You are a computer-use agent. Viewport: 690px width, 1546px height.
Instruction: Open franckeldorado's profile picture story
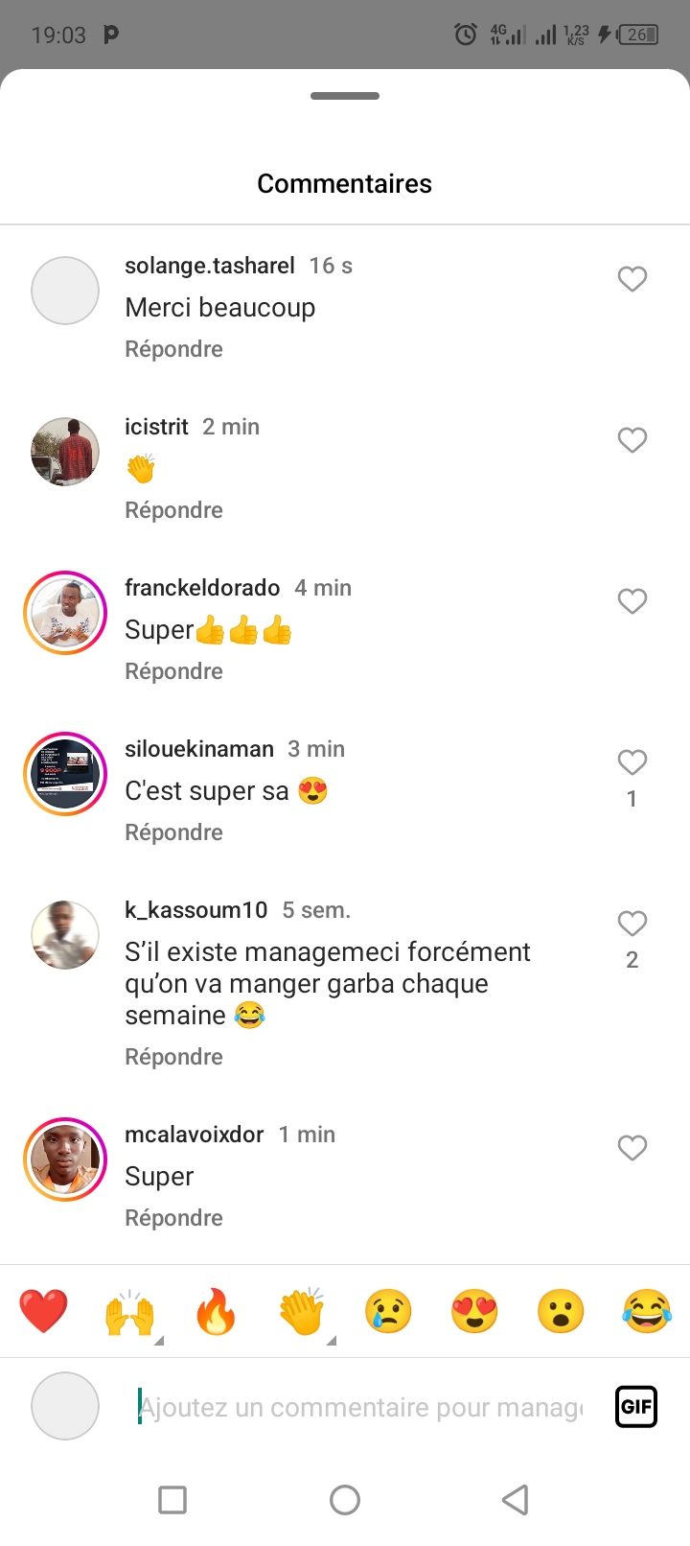(x=65, y=613)
